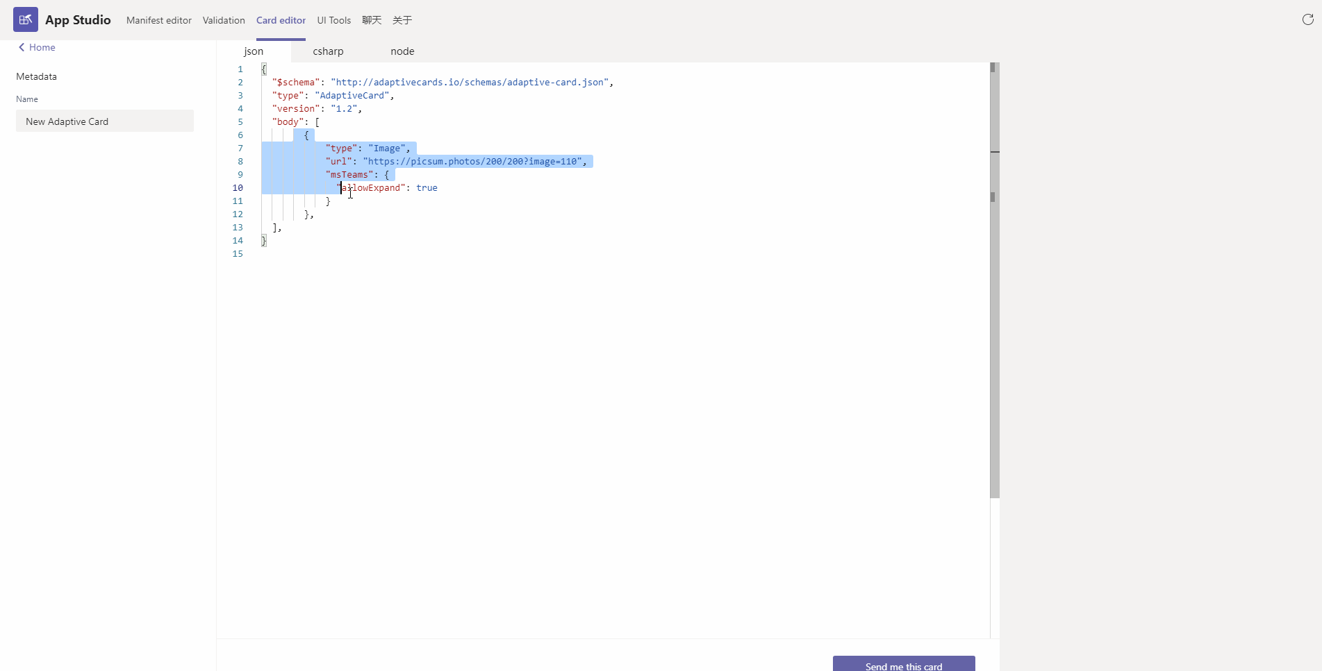Click the refresh icon at top right
This screenshot has width=1322, height=671.
pyautogui.click(x=1308, y=20)
